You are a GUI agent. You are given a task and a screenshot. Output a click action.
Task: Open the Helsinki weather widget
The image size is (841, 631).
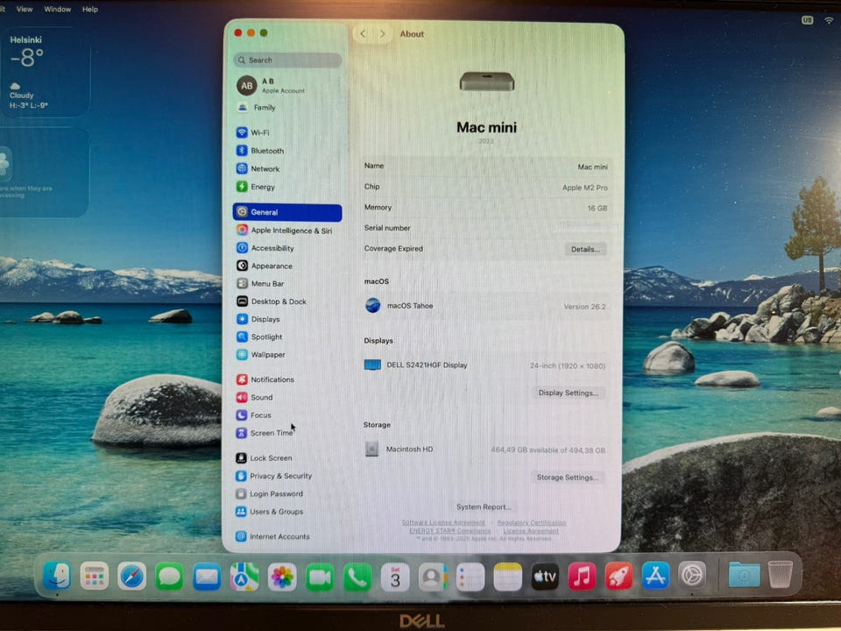coord(45,73)
